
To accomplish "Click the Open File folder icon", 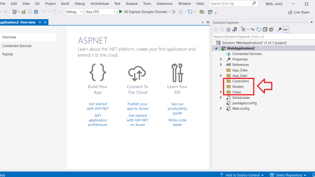I will [x=24, y=12].
